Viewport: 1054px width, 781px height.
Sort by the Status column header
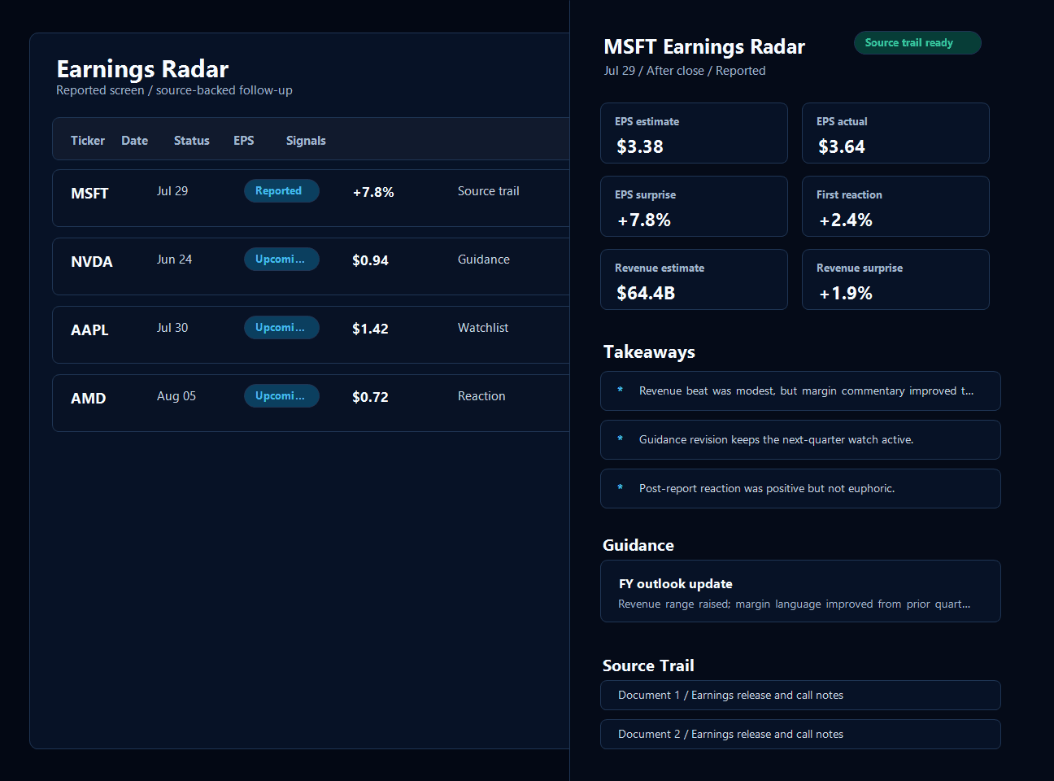coord(192,140)
